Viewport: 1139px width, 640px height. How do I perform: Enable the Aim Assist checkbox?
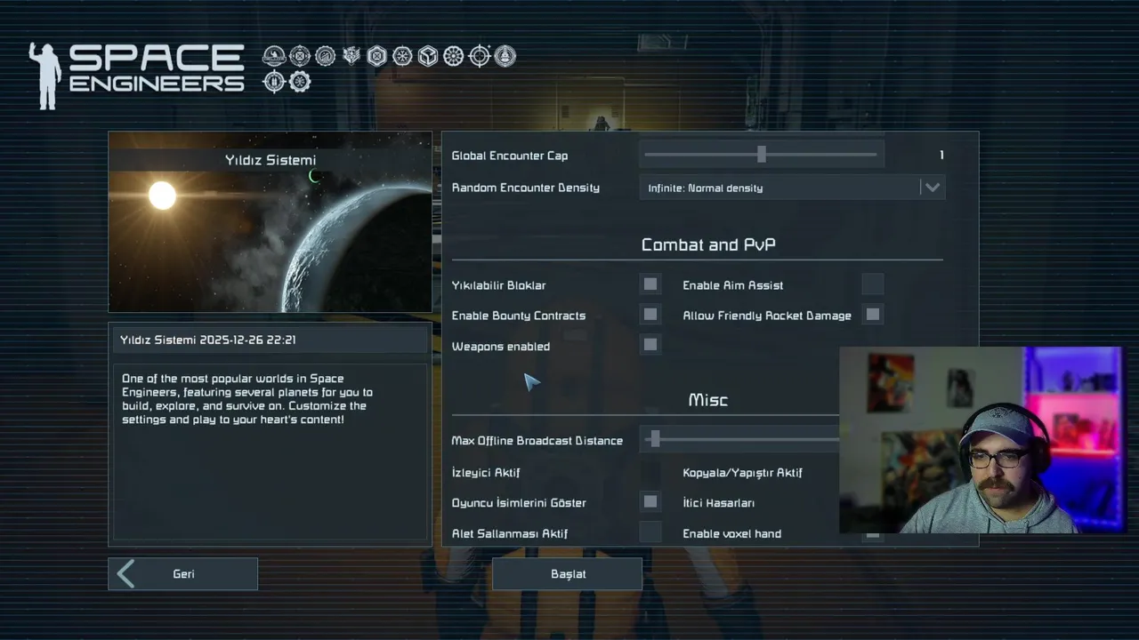[x=873, y=284]
